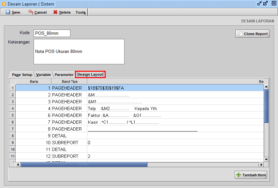Click the Cancel toolbar button
Screen dimensions: 278x188
pyautogui.click(x=37, y=12)
